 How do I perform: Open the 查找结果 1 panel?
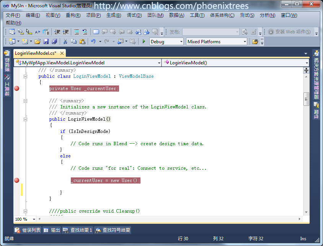[x=77, y=230]
